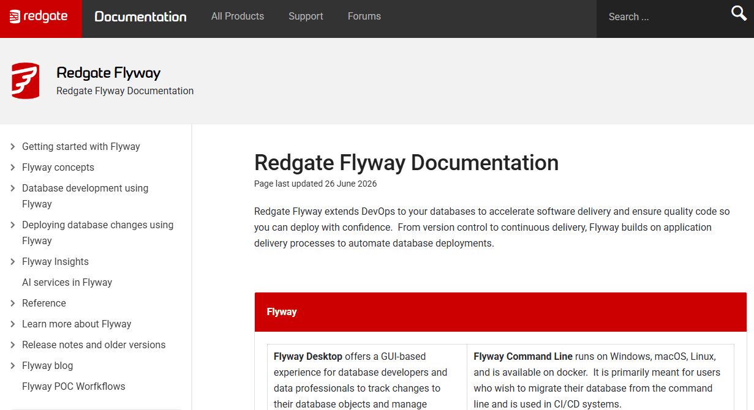Open Database development using Flyway page
The image size is (754, 410).
[x=85, y=196]
